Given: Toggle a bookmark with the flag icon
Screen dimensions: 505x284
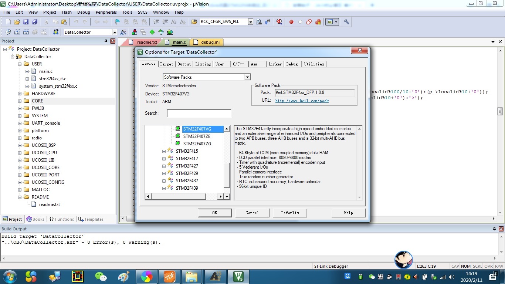Looking at the screenshot, I should (117, 22).
